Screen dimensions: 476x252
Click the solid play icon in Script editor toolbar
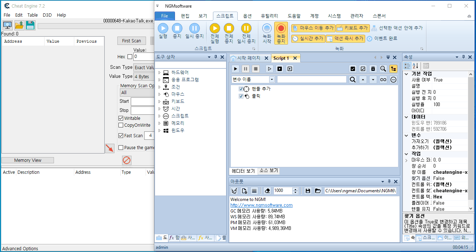tap(235, 69)
